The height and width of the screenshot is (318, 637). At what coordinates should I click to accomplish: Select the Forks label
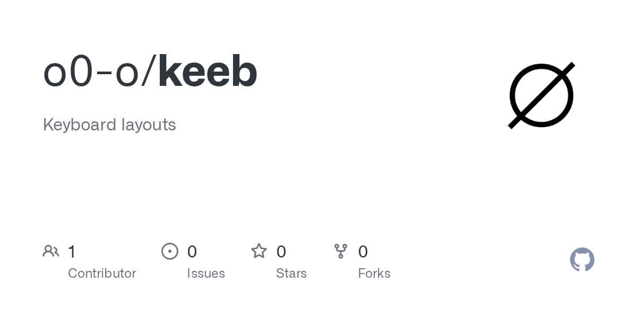(x=374, y=273)
